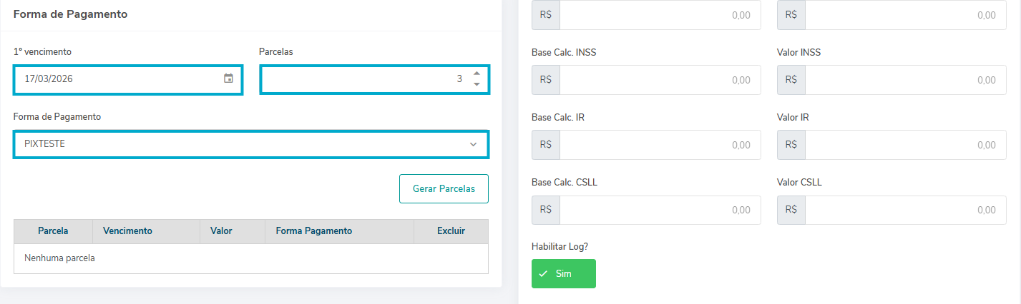Click the Valor column header
This screenshot has width=1021, height=304.
click(221, 231)
